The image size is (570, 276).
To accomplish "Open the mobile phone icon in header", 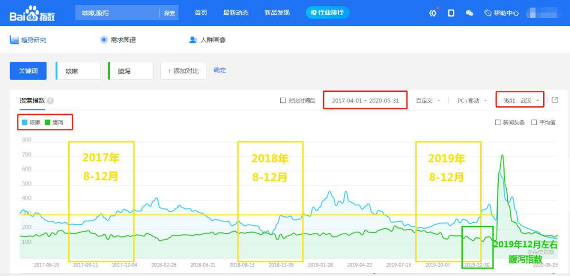I will click(451, 13).
